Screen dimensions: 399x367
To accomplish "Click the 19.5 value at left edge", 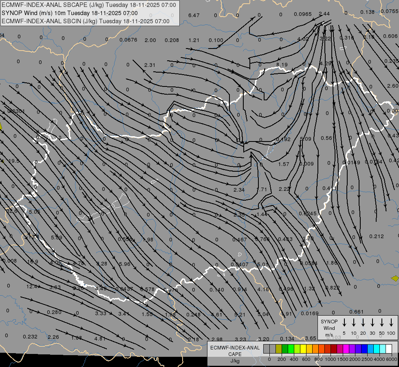I will 14,161.
